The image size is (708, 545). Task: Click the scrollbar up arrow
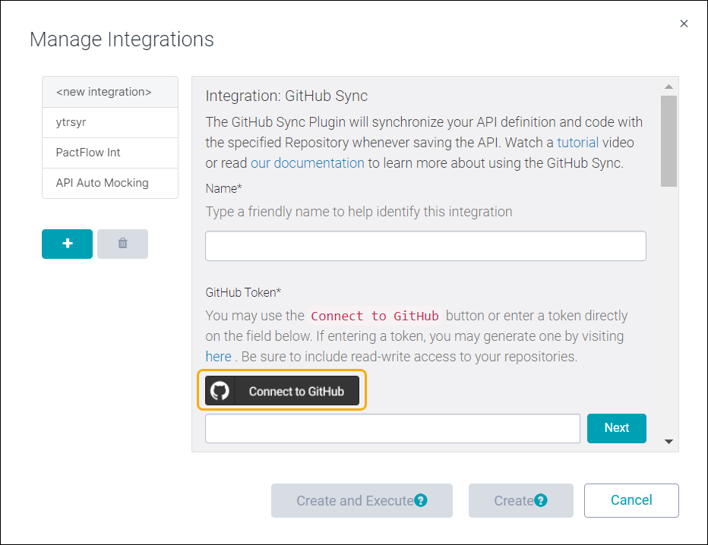click(669, 86)
